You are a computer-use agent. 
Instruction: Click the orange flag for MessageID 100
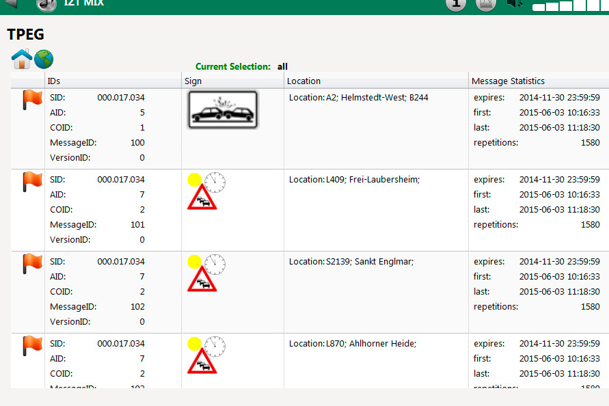pyautogui.click(x=32, y=100)
